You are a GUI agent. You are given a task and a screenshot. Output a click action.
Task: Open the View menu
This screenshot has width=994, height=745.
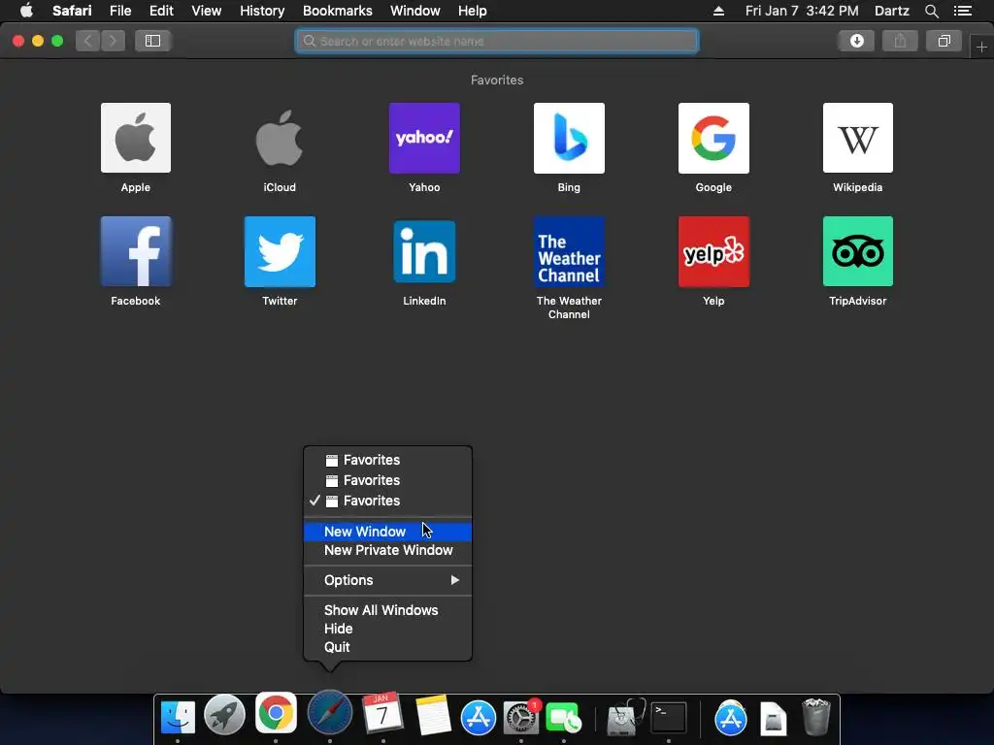pyautogui.click(x=207, y=11)
